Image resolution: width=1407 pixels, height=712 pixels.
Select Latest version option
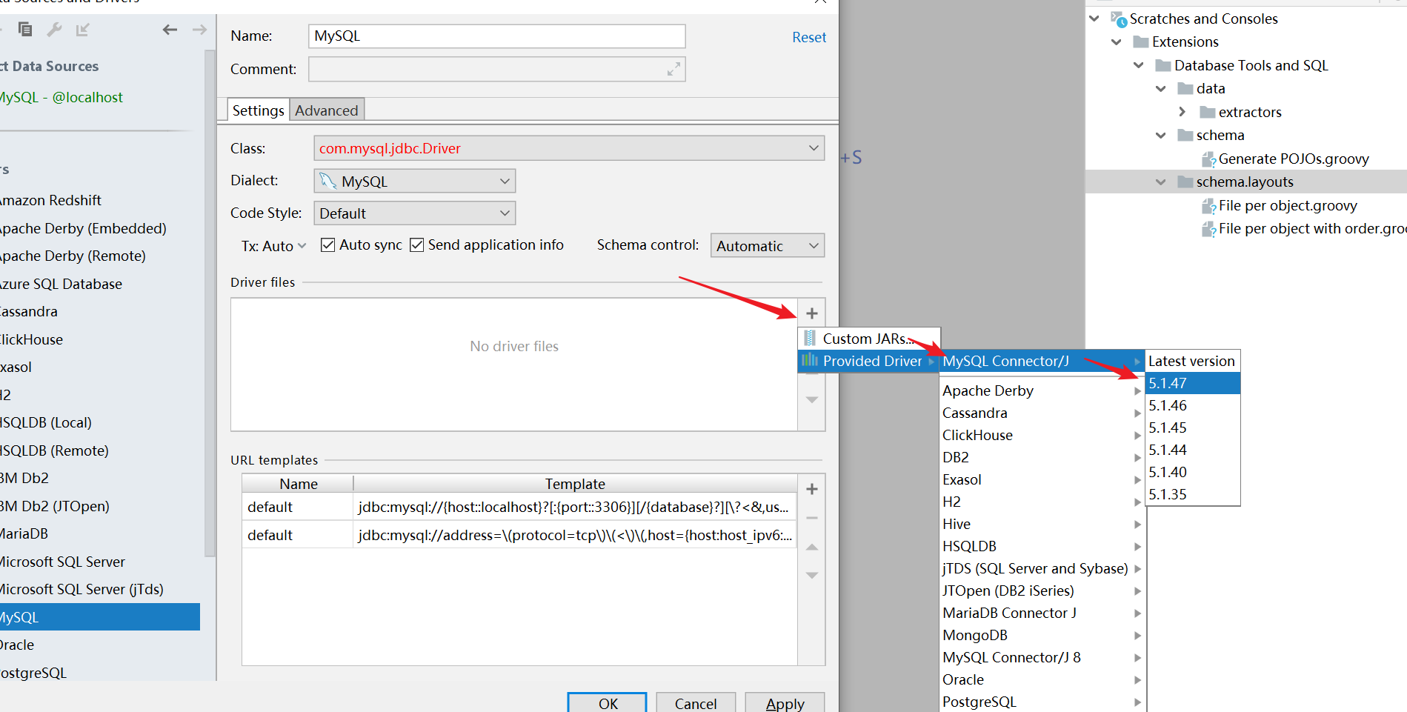[1193, 361]
